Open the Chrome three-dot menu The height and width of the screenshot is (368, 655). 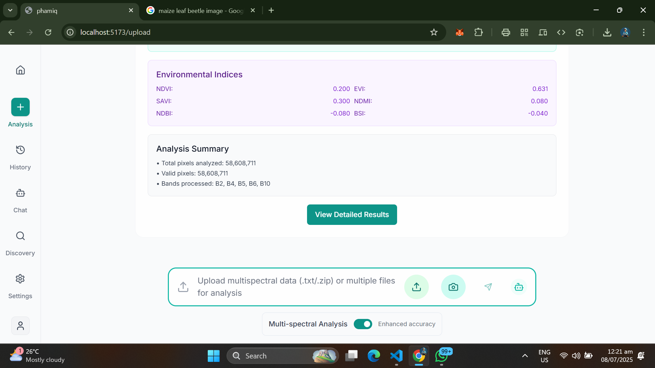coord(643,32)
